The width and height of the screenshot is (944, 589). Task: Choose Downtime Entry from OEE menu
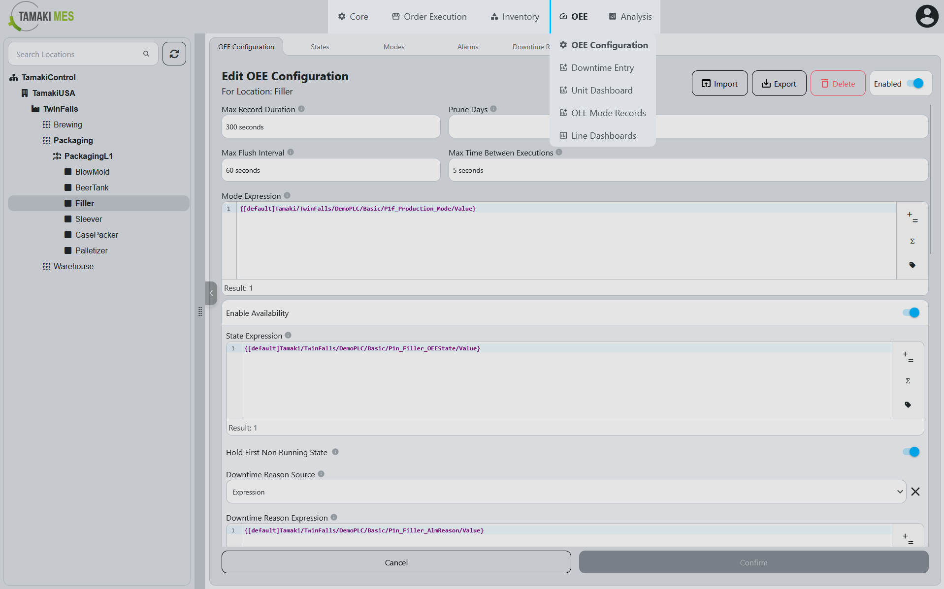click(x=603, y=67)
